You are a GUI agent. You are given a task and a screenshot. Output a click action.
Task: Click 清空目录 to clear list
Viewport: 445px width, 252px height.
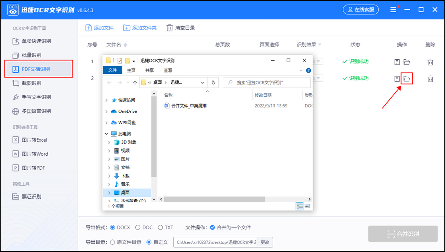[181, 28]
